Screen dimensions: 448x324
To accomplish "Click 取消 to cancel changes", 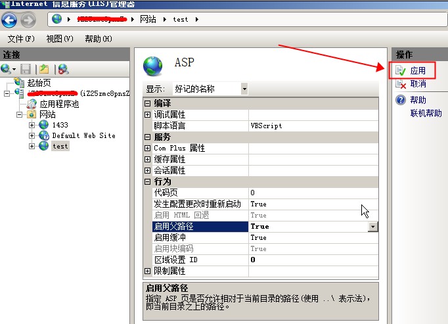I will 418,84.
